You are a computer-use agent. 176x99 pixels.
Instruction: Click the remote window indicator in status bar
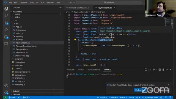click(x=5, y=97)
